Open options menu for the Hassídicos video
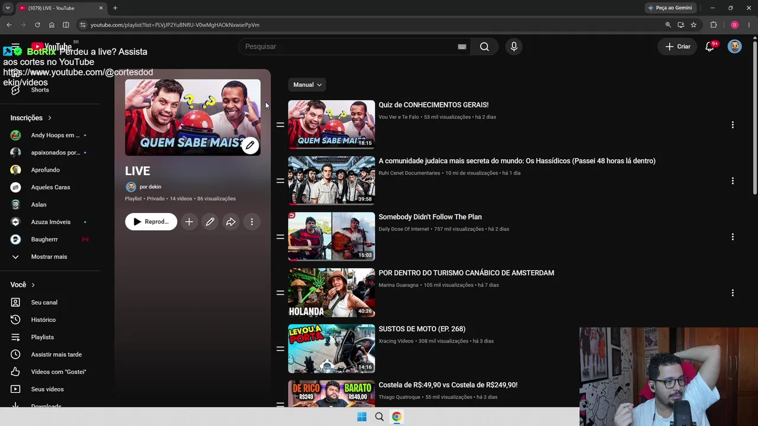The width and height of the screenshot is (758, 426). coord(733,181)
